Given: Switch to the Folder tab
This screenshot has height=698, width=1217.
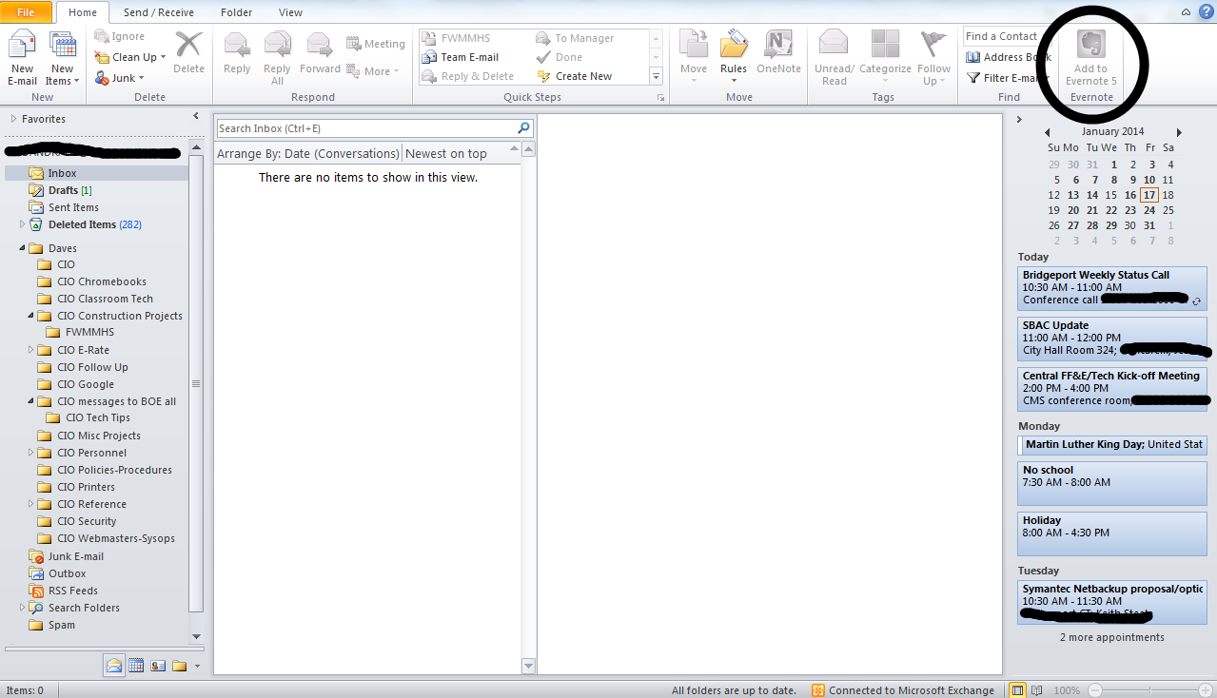Looking at the screenshot, I should pyautogui.click(x=236, y=12).
